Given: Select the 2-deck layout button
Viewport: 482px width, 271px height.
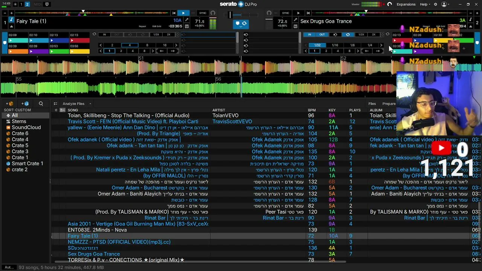Looking at the screenshot, I should coord(27,4).
